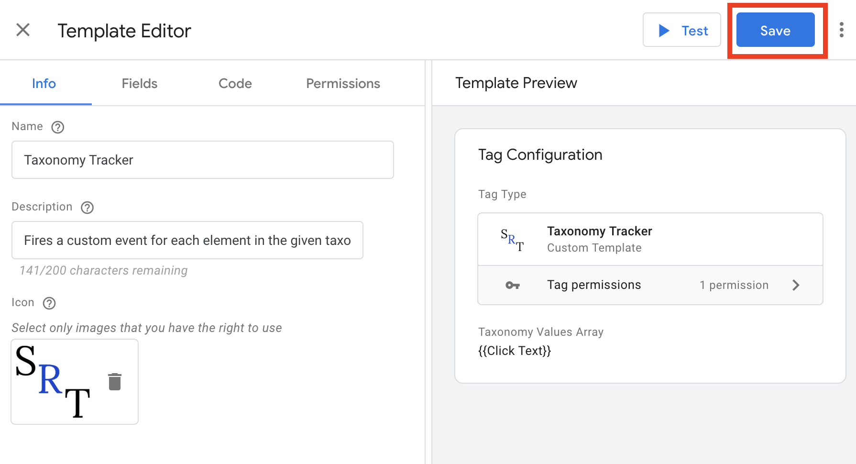
Task: Click the Test play button
Action: click(681, 30)
